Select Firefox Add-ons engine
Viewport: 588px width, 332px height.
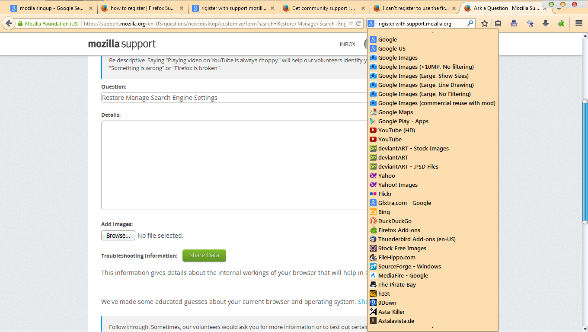click(432, 230)
